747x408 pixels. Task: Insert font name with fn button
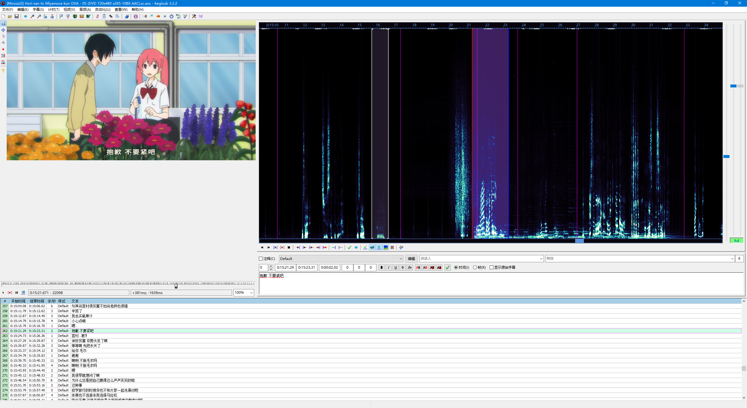click(x=410, y=268)
